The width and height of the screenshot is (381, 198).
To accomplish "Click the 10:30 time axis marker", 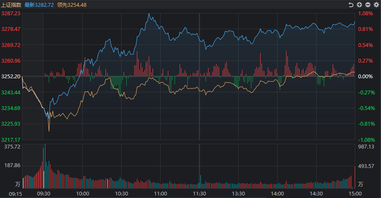I will [x=122, y=194].
